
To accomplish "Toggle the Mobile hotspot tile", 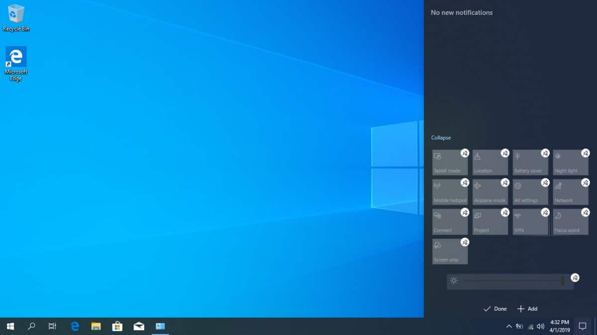I will tap(450, 192).
